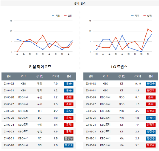The height and width of the screenshot is (151, 159).
Task: Select score 5:5 in Kiwoom table
Action: [55, 139]
